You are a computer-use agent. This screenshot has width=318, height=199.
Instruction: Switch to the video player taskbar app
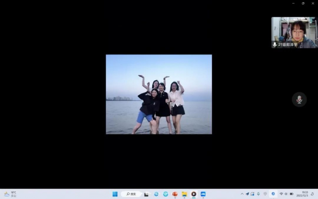pyautogui.click(x=194, y=194)
